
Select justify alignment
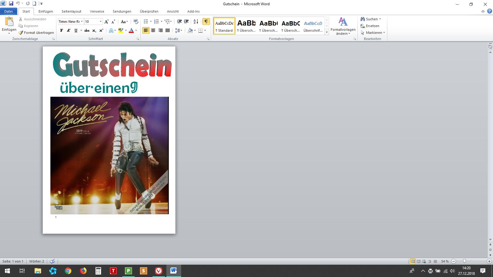tap(168, 30)
